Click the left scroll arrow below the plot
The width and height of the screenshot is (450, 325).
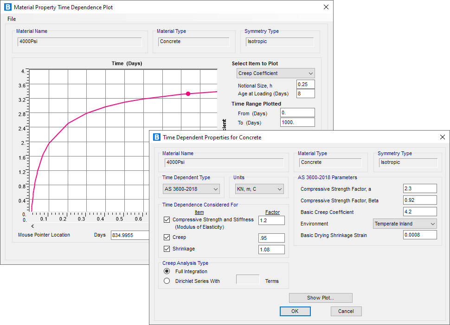[32, 226]
